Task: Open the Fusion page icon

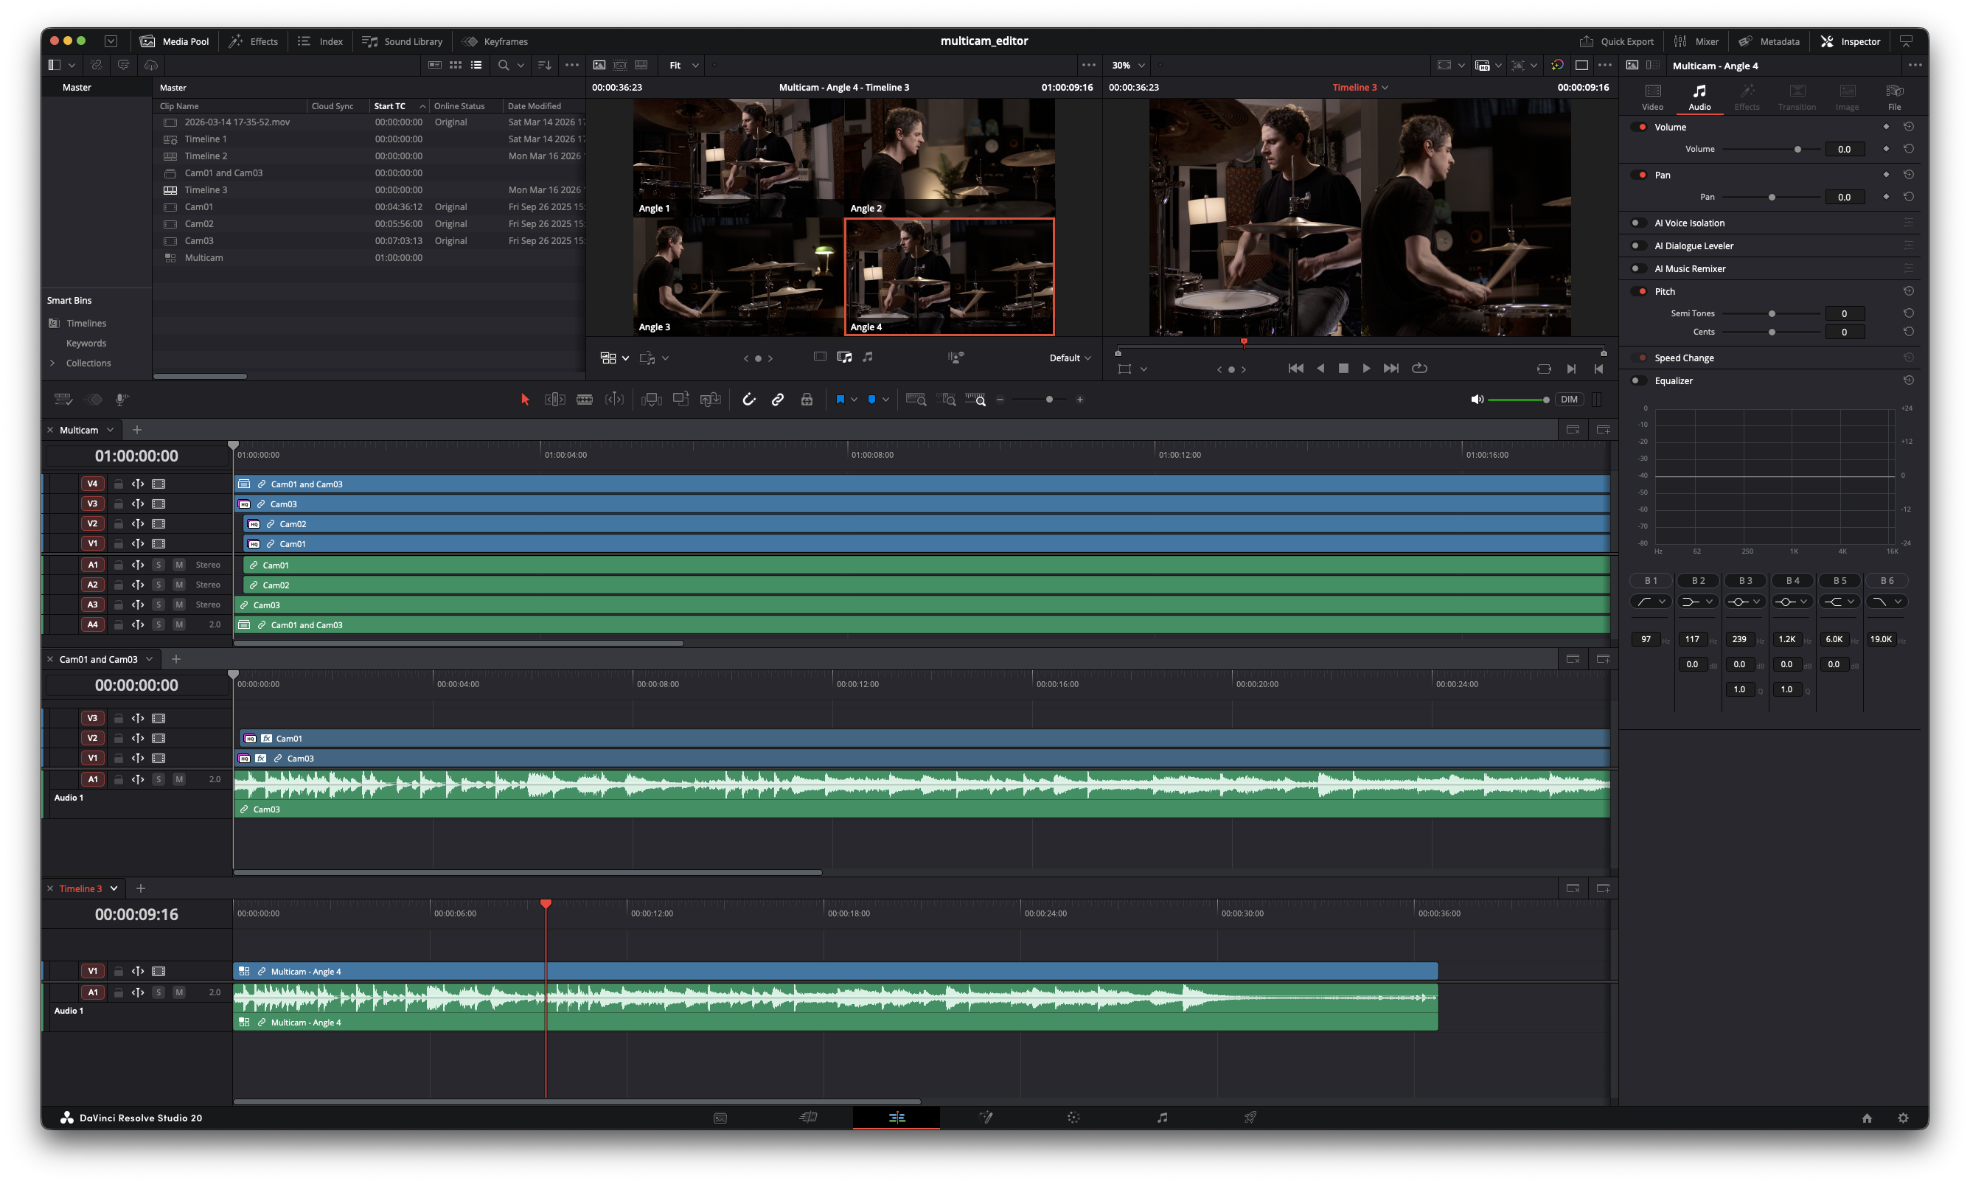Action: pyautogui.click(x=986, y=1118)
